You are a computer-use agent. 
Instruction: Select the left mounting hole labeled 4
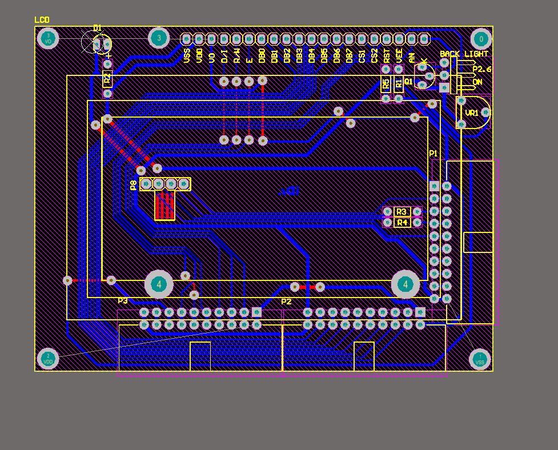point(159,284)
